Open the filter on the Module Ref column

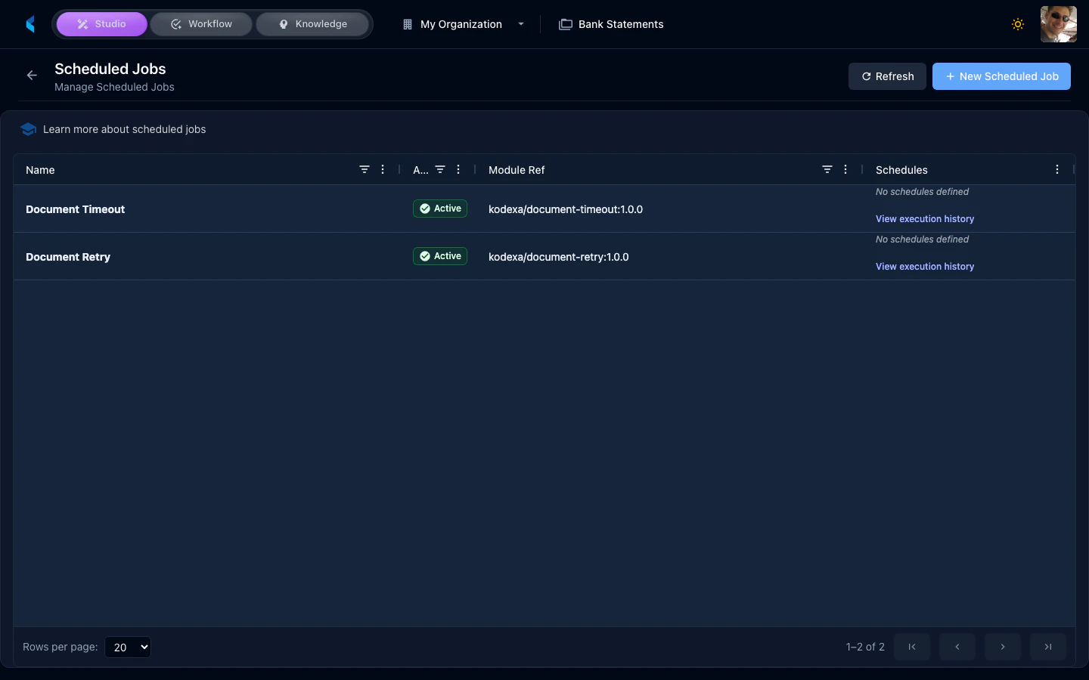[827, 169]
